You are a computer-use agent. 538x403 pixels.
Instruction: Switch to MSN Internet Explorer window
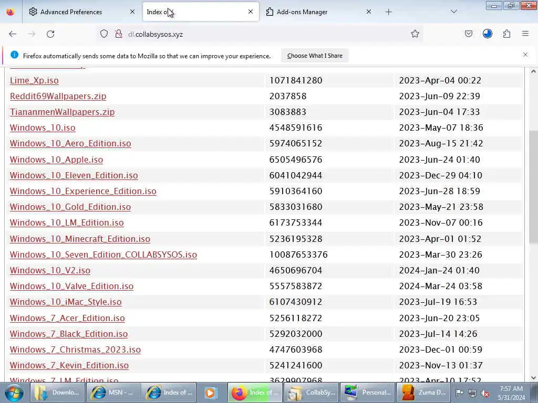pos(113,393)
